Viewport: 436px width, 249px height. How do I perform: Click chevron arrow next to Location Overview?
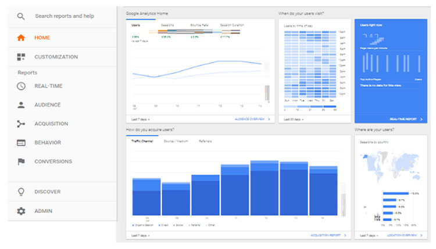point(421,236)
